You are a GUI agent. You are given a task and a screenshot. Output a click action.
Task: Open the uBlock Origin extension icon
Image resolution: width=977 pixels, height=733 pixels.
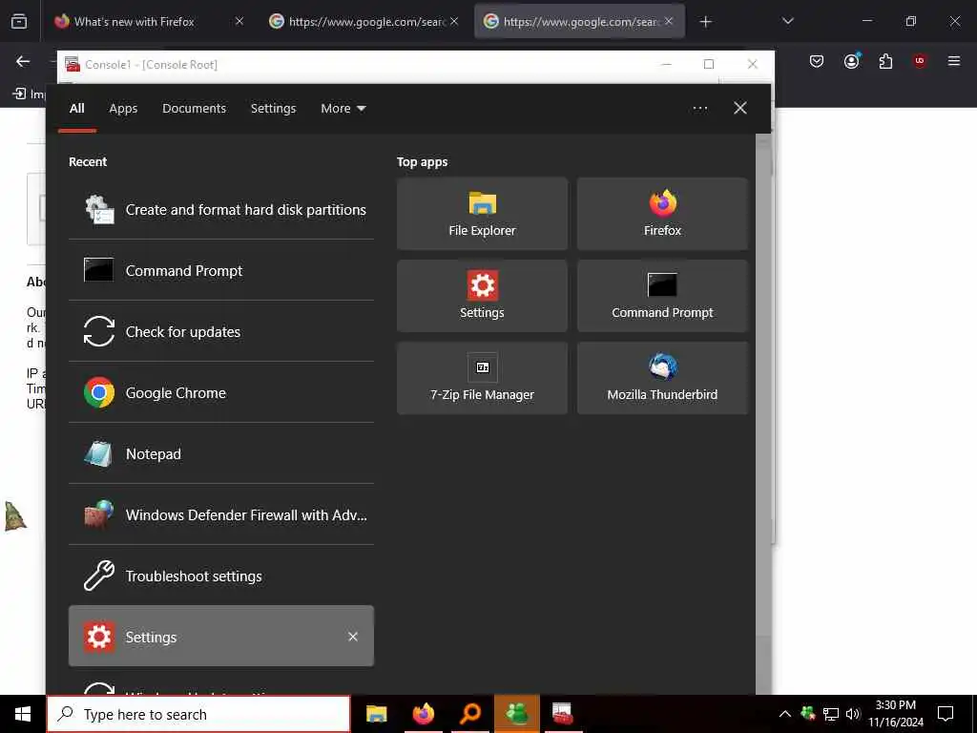pyautogui.click(x=920, y=61)
